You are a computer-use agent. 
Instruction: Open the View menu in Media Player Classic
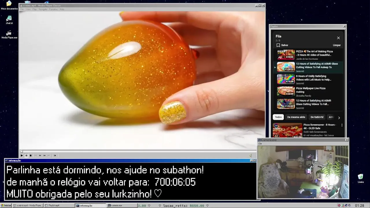pos(28,9)
